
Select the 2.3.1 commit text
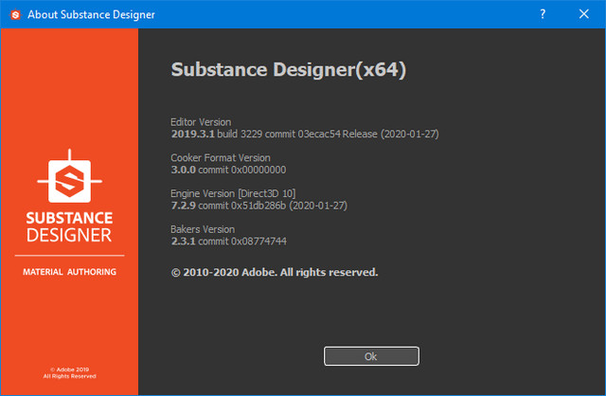(x=227, y=242)
